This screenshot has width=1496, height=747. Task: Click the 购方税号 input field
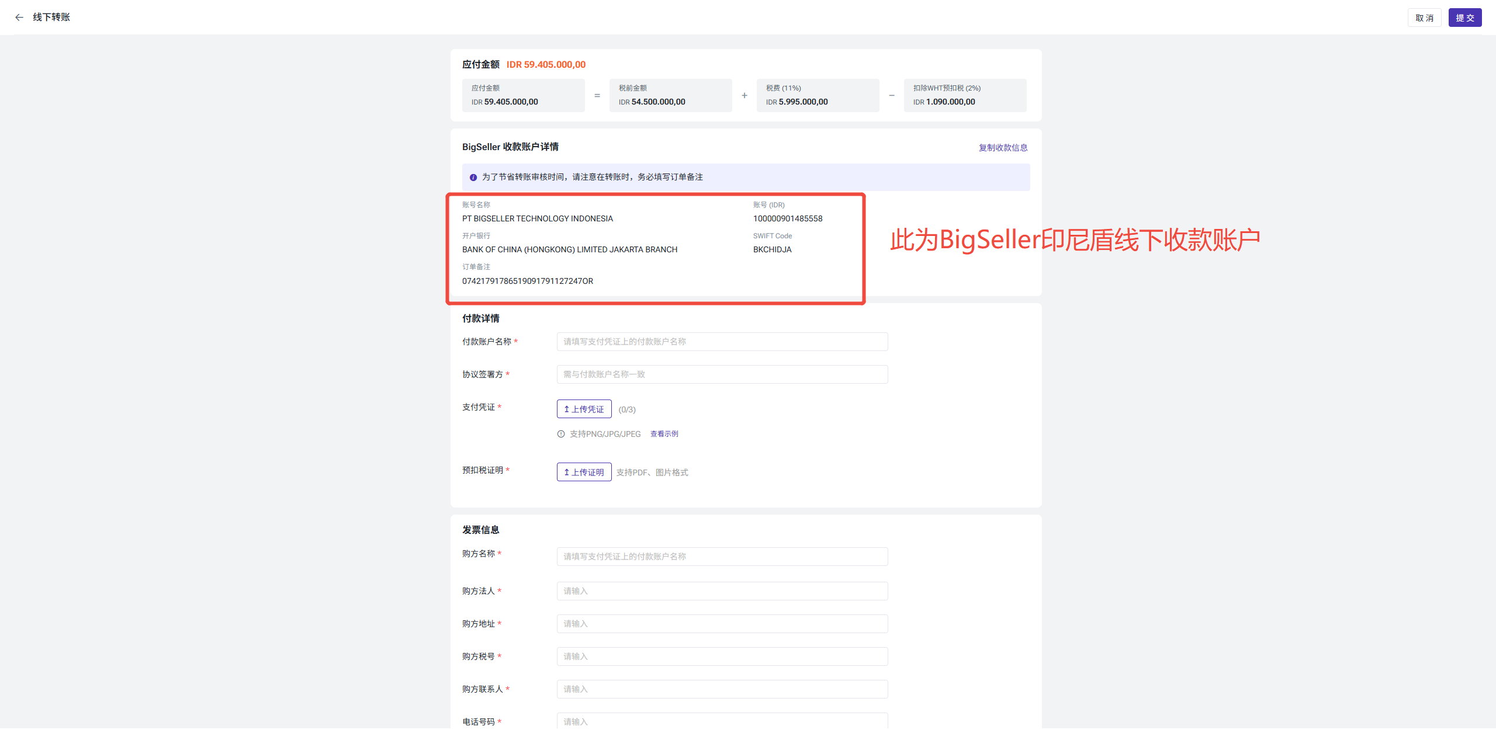click(722, 656)
